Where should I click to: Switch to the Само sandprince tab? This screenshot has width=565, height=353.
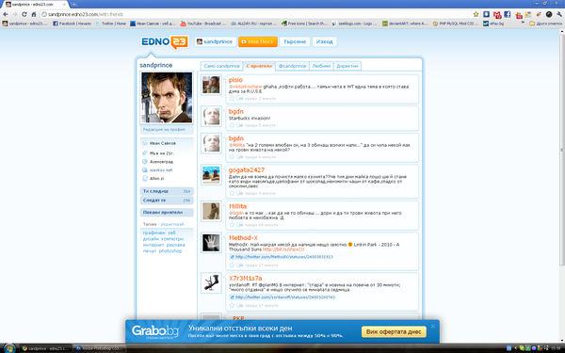[221, 66]
